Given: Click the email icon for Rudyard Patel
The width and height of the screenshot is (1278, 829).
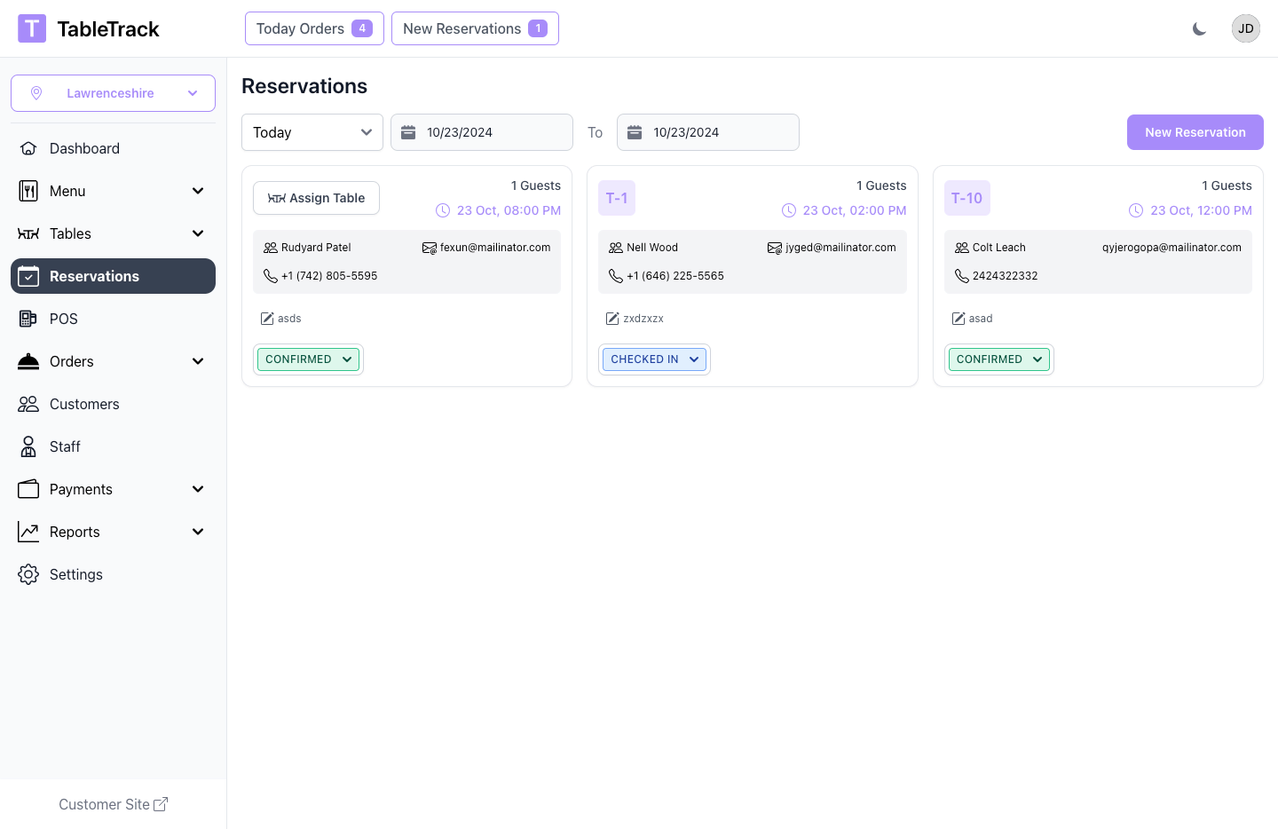Looking at the screenshot, I should 430,248.
